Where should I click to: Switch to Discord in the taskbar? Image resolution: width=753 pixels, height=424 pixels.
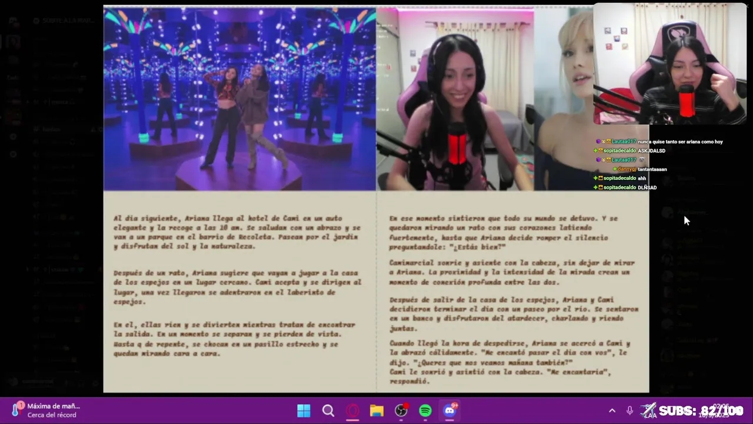pos(450,410)
